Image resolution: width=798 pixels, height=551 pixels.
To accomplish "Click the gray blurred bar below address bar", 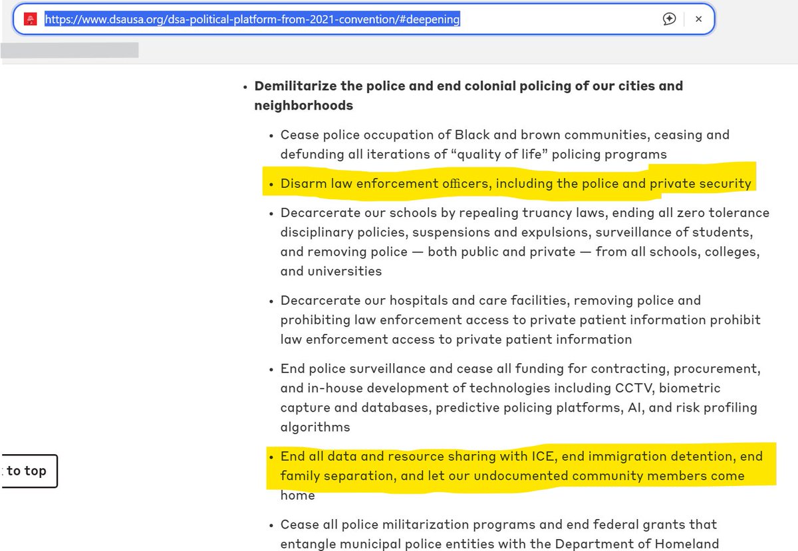I will click(x=69, y=50).
